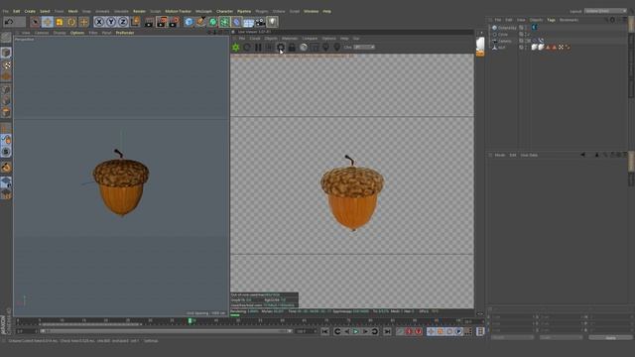Toggle clay mode sphere icon
Viewport: 635px width, 357px height.
point(304,48)
